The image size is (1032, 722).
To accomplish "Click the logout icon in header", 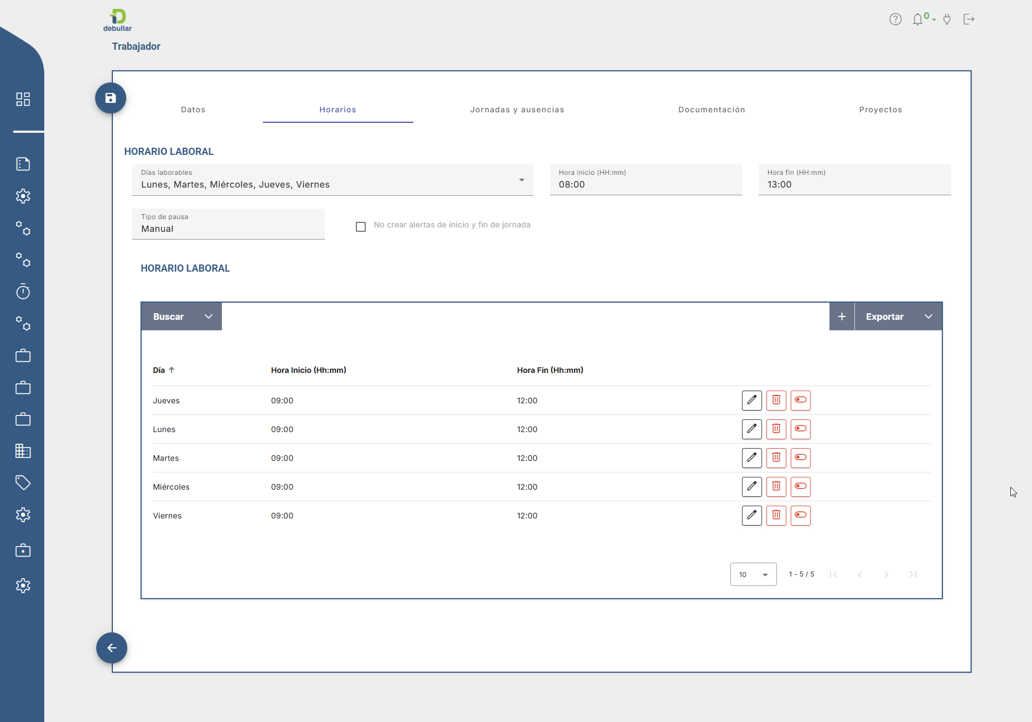I will (x=969, y=19).
